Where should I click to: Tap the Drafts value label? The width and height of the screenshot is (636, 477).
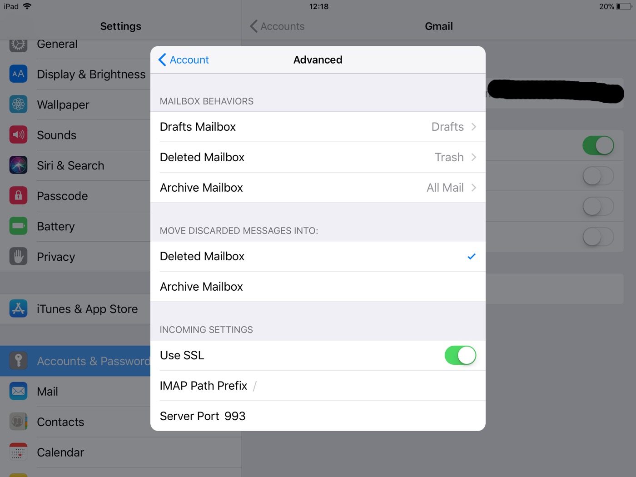point(447,127)
